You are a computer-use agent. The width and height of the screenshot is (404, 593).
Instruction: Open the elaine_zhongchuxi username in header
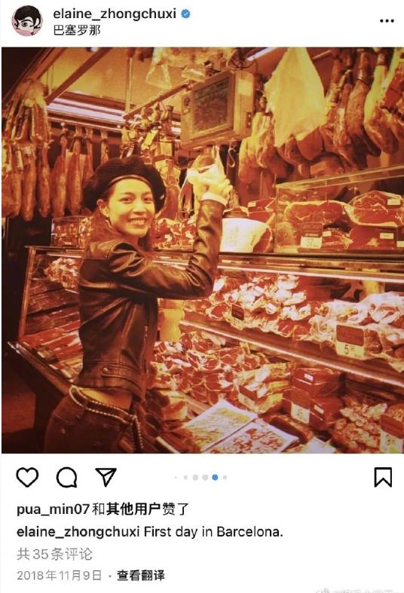pyautogui.click(x=115, y=14)
